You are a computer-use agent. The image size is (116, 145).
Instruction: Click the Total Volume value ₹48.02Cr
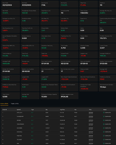[84, 13]
